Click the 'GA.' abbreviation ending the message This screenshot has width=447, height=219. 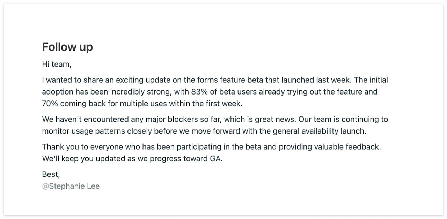click(216, 159)
